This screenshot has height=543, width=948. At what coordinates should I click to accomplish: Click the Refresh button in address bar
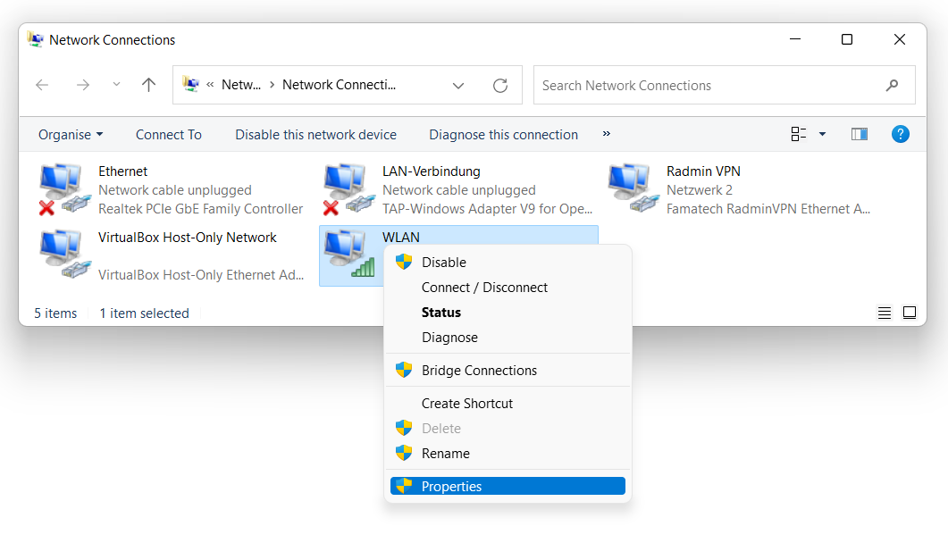[x=500, y=86]
